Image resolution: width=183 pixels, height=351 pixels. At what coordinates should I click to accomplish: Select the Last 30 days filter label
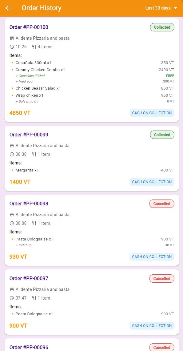click(x=158, y=8)
